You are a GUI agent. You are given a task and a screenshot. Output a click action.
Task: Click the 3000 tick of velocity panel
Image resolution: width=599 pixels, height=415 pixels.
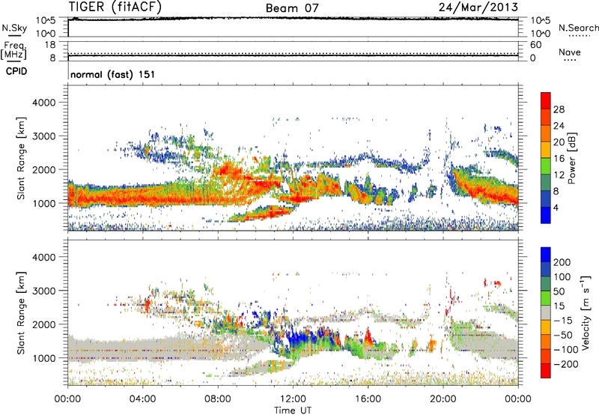click(44, 291)
